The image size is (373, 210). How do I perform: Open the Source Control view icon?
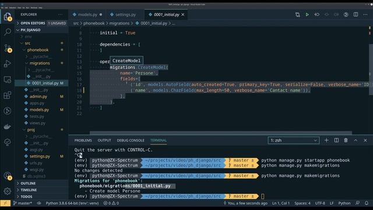(x=8, y=48)
